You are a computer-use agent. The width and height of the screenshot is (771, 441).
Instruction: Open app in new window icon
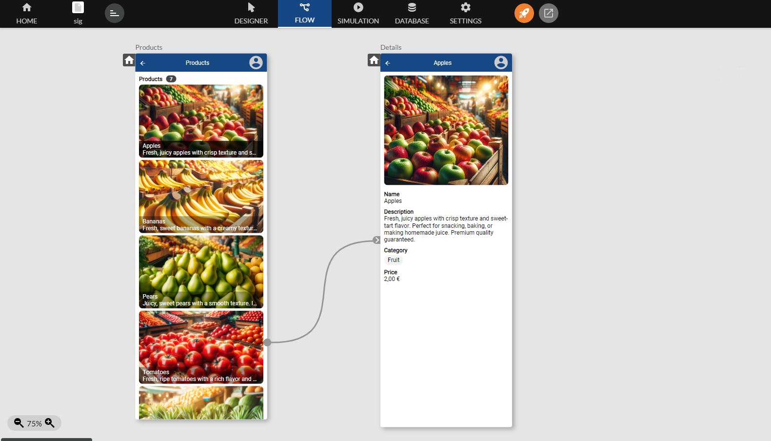[549, 13]
